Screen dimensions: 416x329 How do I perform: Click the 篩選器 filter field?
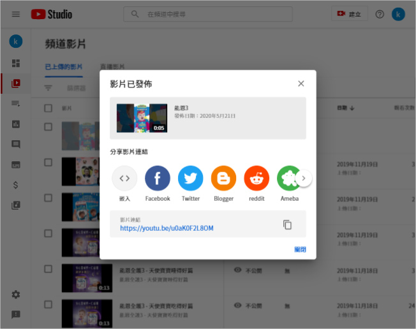[x=77, y=88]
